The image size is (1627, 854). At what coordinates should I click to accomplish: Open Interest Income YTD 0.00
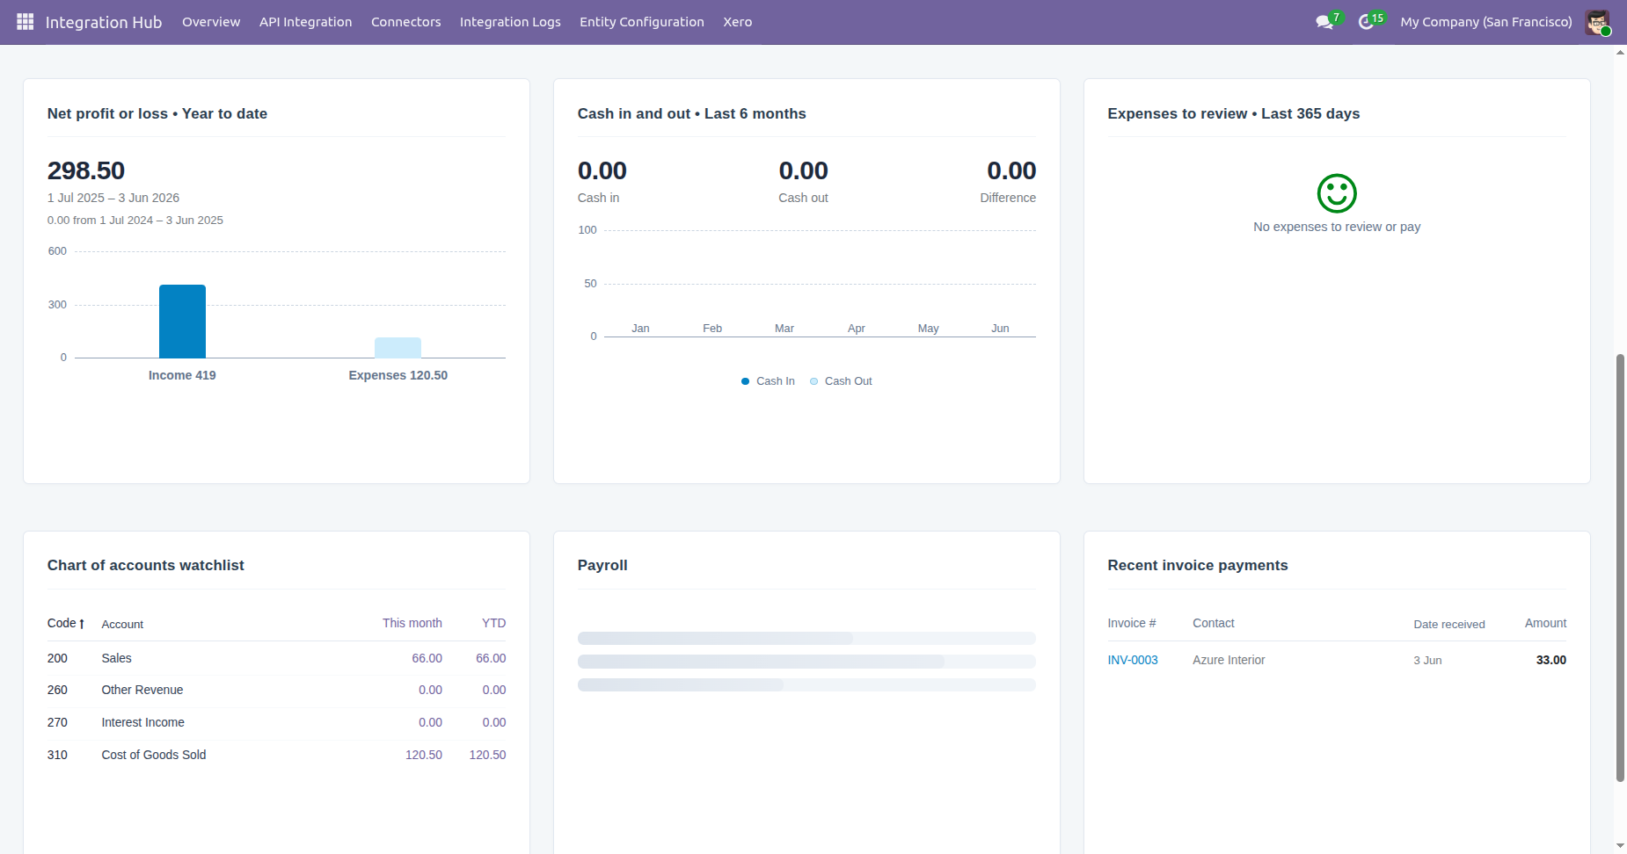(x=493, y=722)
